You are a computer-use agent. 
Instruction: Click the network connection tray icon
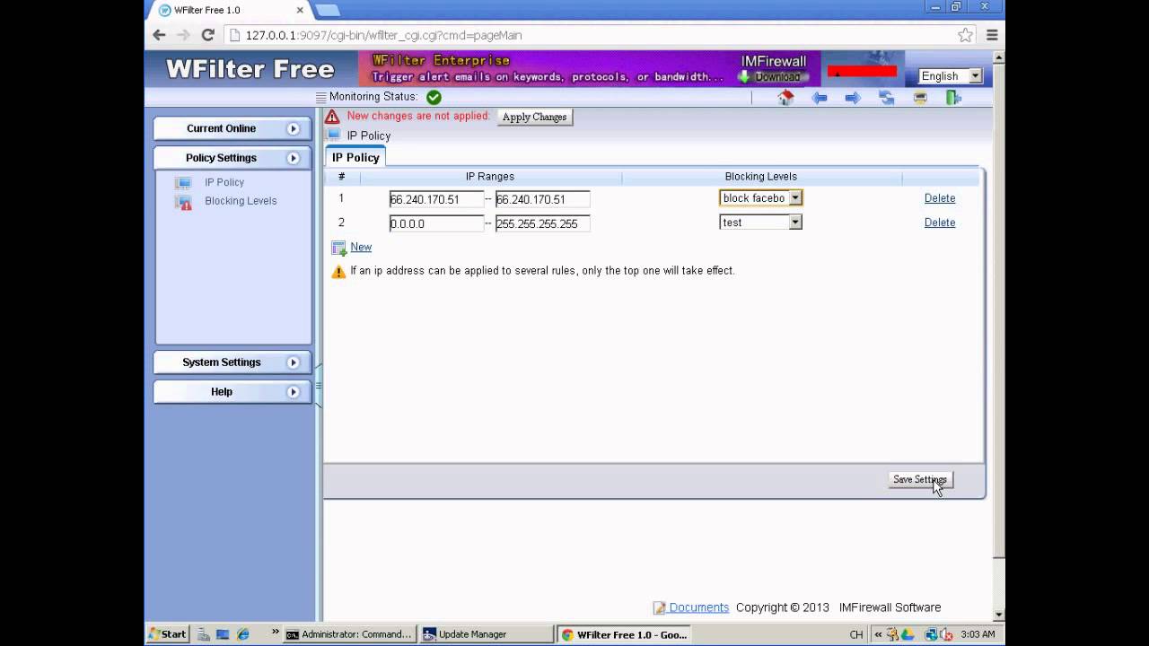pyautogui.click(x=932, y=634)
